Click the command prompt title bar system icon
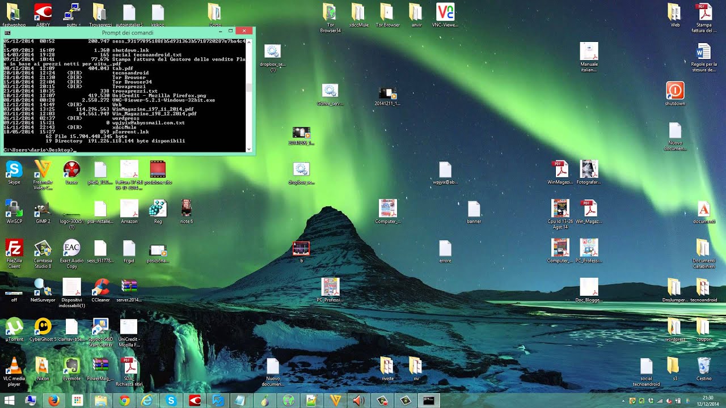This screenshot has height=408, width=726. (7, 32)
